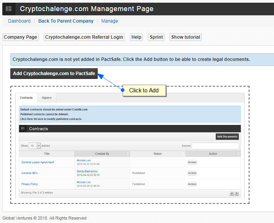Switch to the Contracts tab
The height and width of the screenshot is (223, 274).
tap(26, 98)
